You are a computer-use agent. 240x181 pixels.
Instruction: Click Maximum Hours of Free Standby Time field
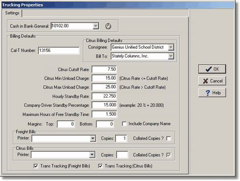(104, 114)
